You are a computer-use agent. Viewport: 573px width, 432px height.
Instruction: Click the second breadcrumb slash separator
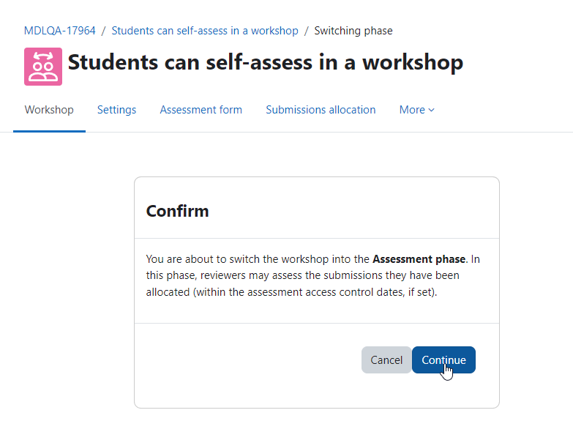306,31
